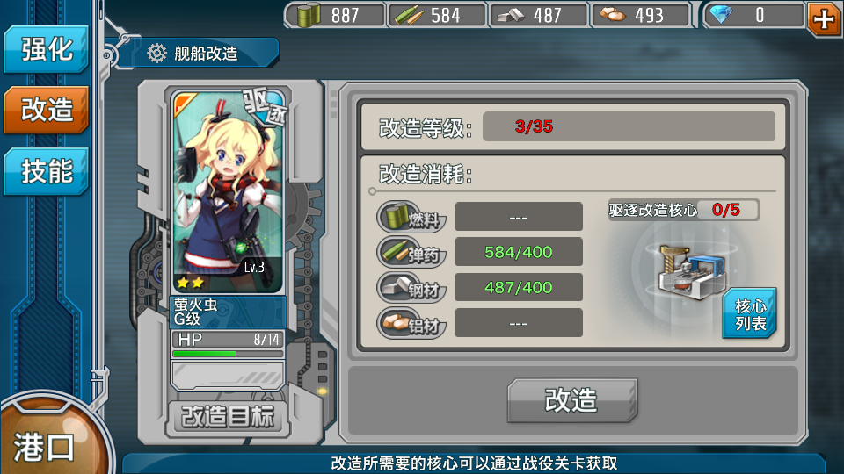The width and height of the screenshot is (844, 474).
Task: Click the 改造目标 button
Action: 229,417
